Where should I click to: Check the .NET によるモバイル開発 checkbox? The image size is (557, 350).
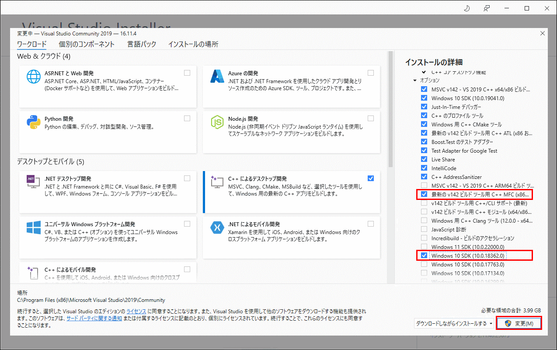[371, 224]
